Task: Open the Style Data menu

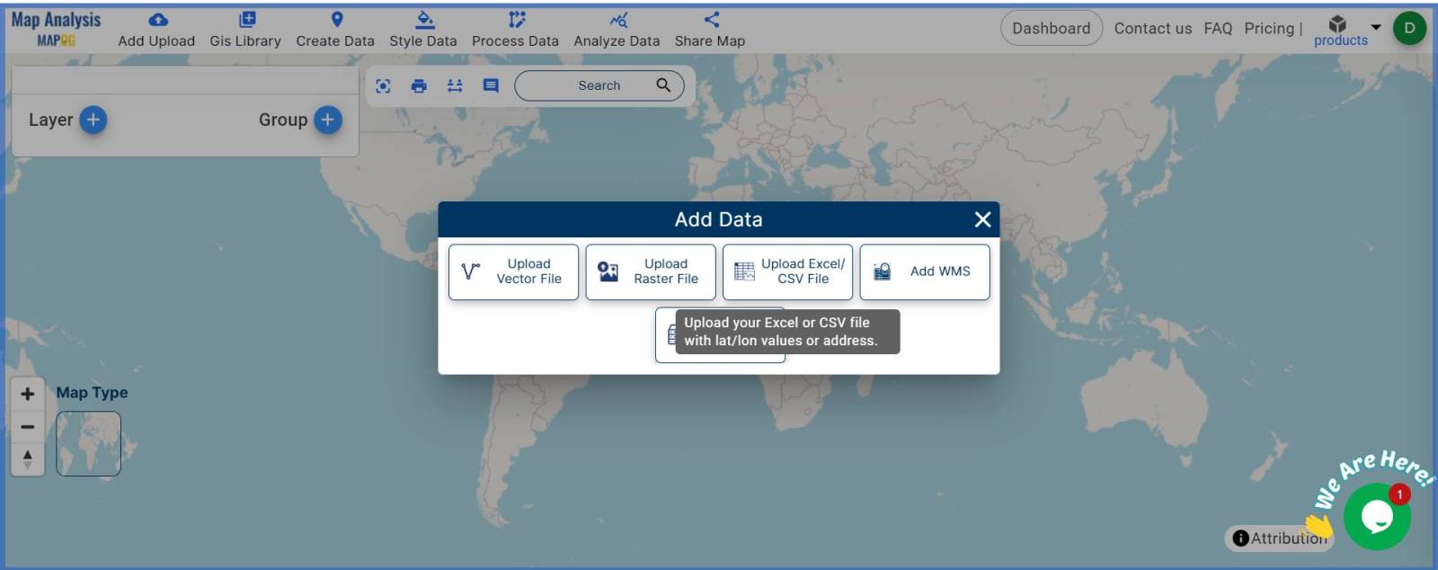Action: (423, 30)
